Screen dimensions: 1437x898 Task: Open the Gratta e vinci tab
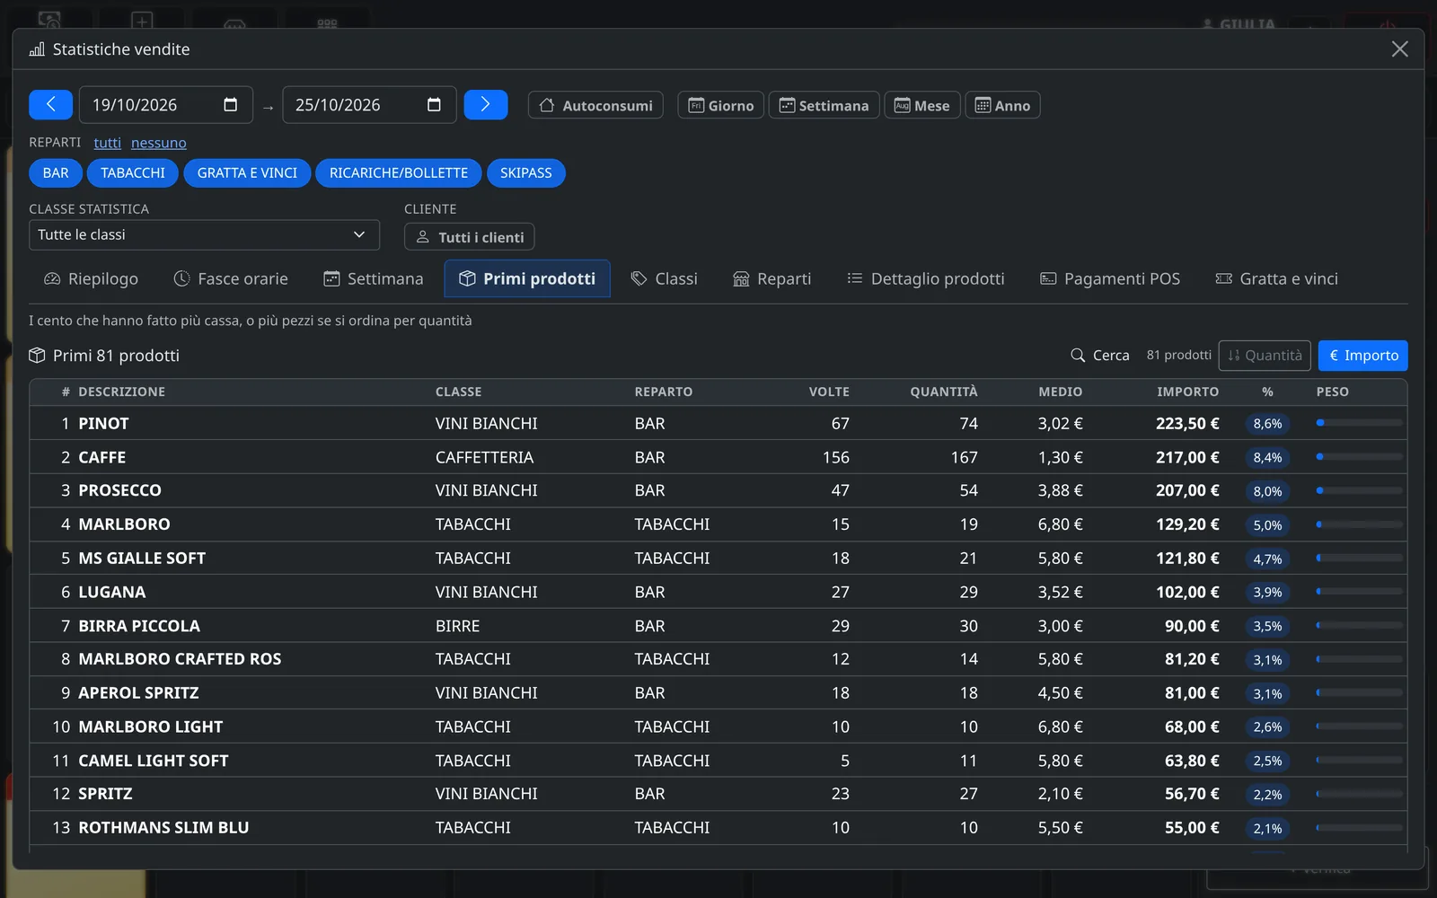point(1276,279)
